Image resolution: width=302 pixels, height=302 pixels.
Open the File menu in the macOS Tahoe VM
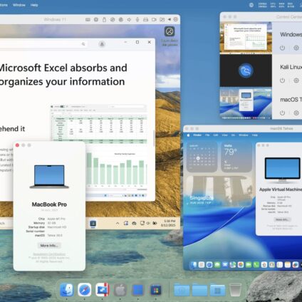(x=207, y=135)
